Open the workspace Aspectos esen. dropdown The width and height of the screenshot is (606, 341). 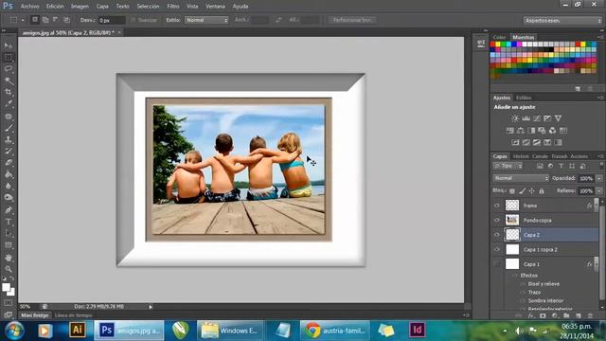pos(562,21)
